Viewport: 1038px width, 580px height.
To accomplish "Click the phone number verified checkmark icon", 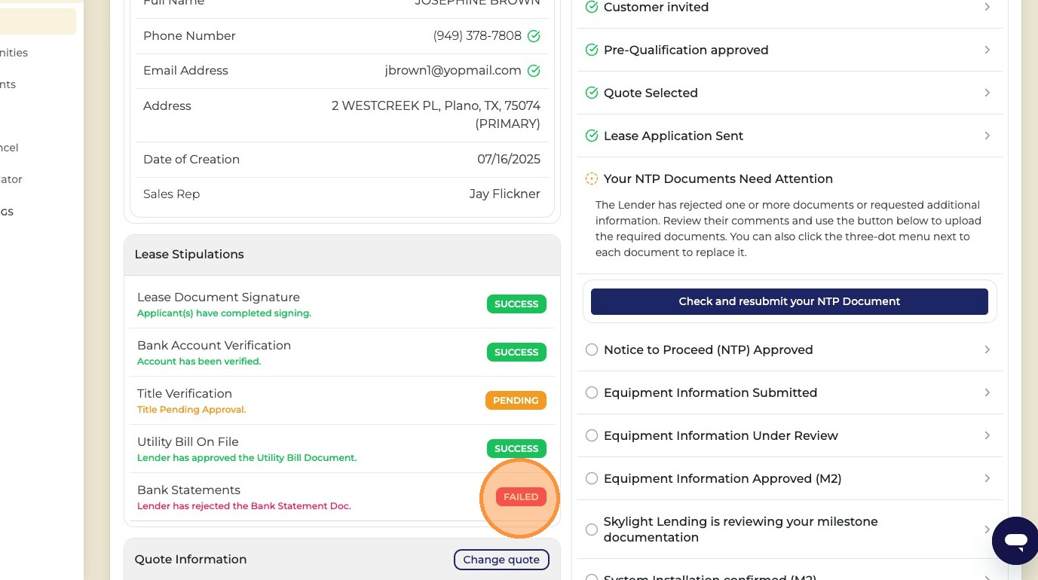I will [534, 36].
